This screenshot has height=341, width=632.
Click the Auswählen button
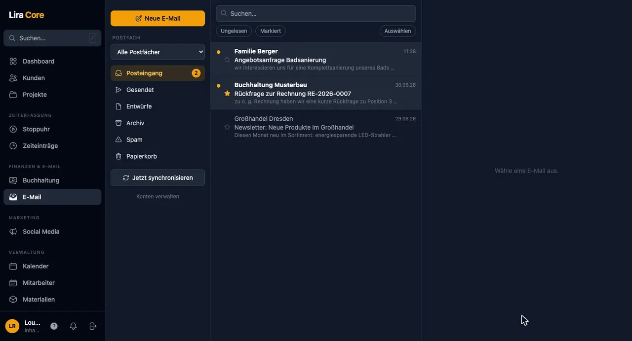tap(397, 31)
